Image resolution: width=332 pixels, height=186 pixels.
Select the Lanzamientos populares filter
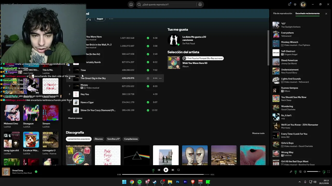pyautogui.click(x=79, y=139)
